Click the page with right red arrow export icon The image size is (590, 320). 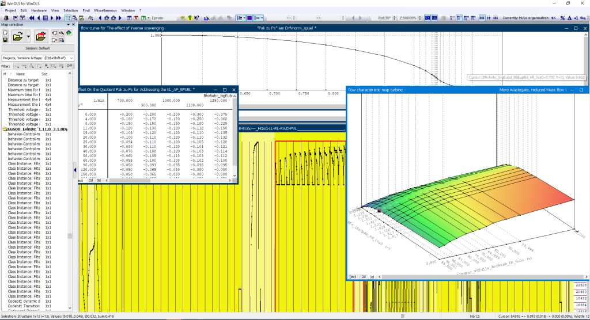[x=54, y=40]
